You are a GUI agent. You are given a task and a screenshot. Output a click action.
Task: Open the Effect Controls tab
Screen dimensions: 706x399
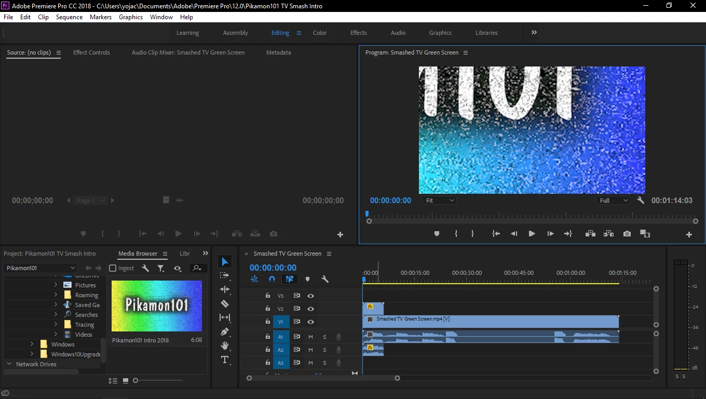pos(91,52)
